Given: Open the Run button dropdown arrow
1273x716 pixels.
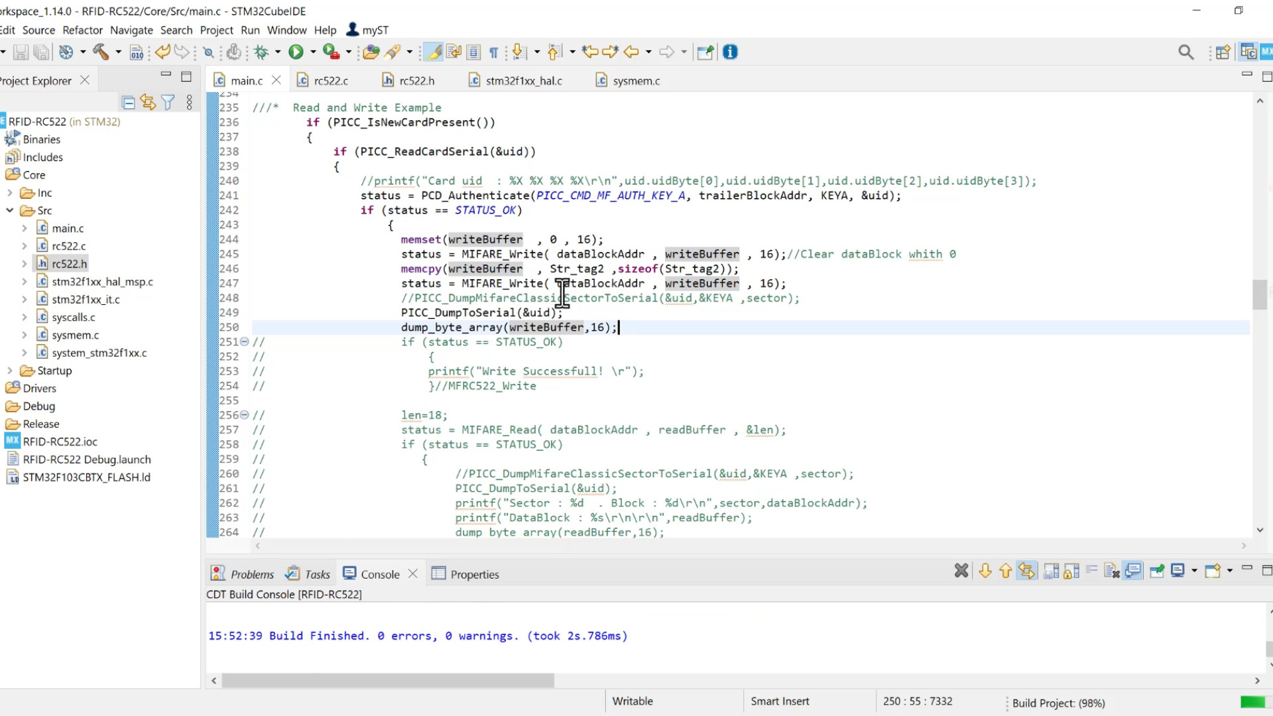Looking at the screenshot, I should pos(313,52).
